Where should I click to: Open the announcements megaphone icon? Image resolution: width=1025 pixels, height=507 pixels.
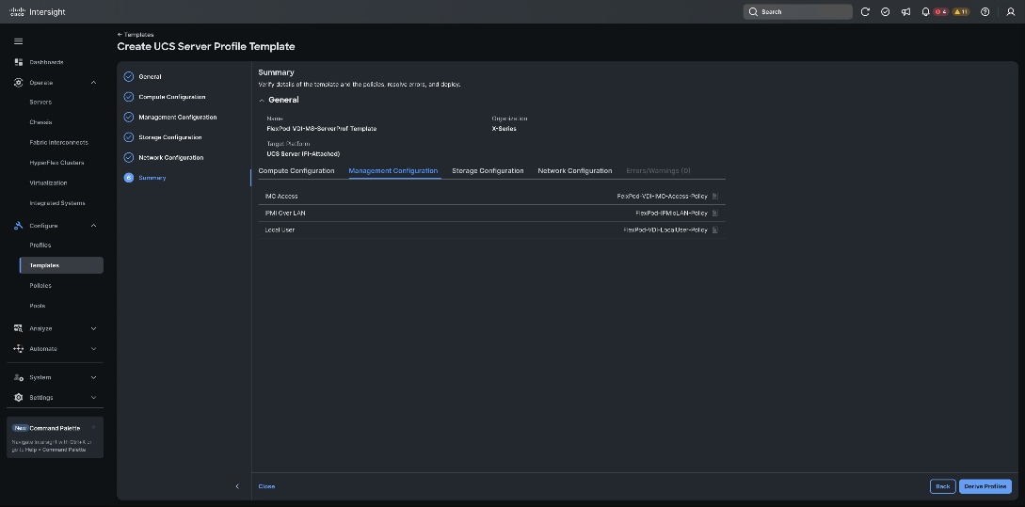coord(905,12)
